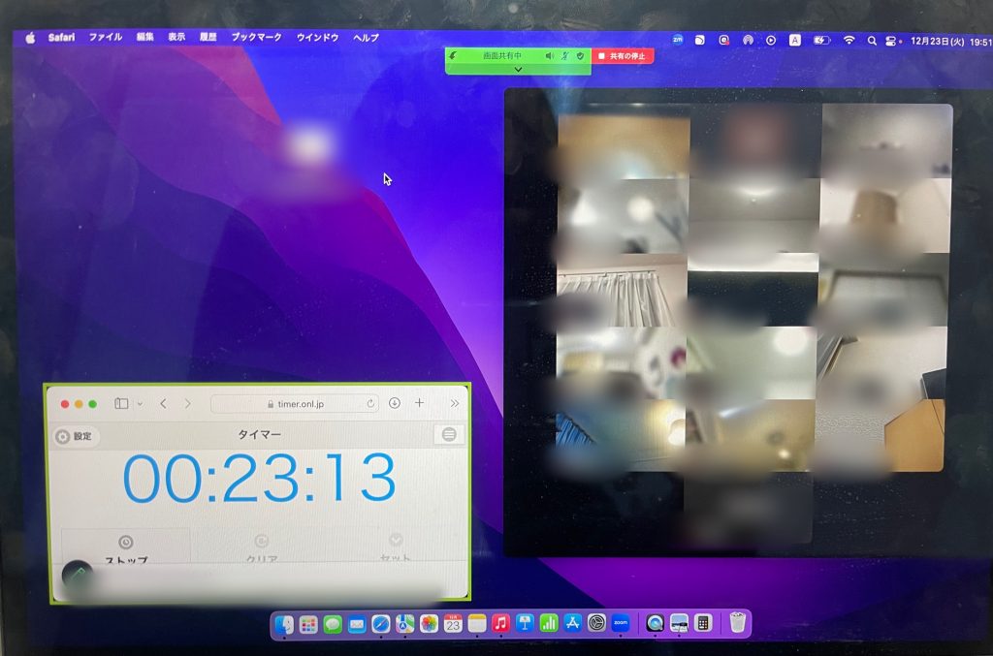Screen dimensions: 993x656
Task: Open Photos from the Dock
Action: pos(430,624)
